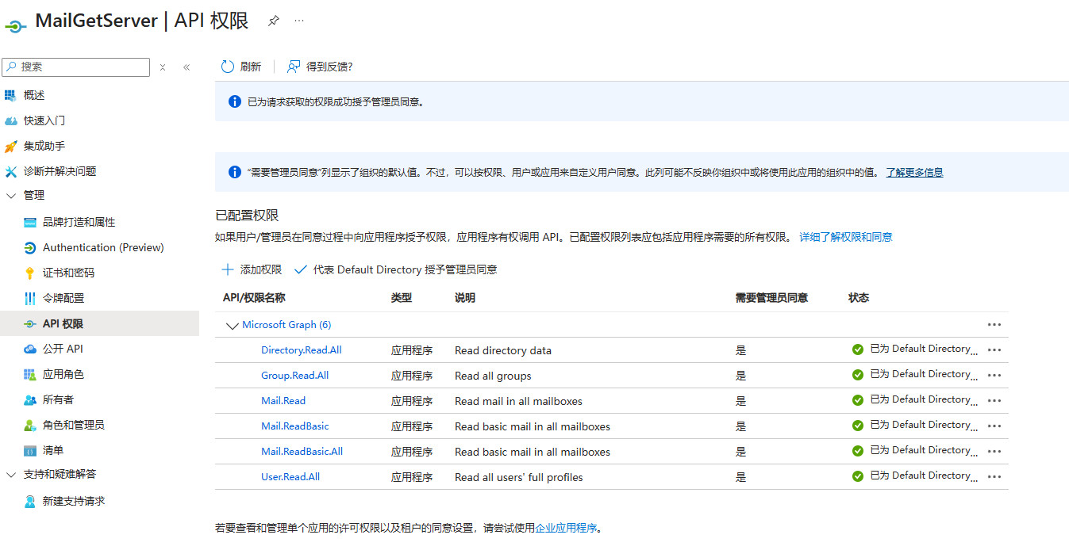This screenshot has height=550, width=1069.
Task: Open the Mail.ReadBasic permission link
Action: (295, 426)
